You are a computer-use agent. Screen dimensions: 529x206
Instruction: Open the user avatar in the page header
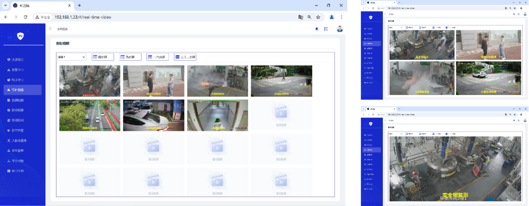point(339,29)
